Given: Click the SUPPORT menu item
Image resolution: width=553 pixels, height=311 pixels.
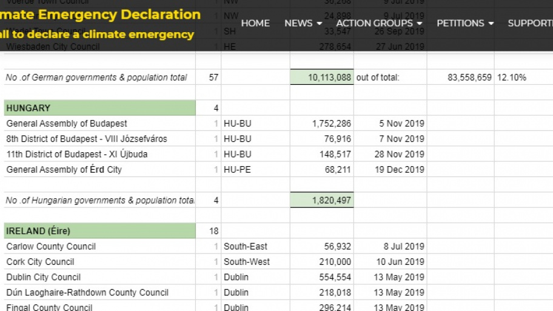Looking at the screenshot, I should [x=530, y=23].
